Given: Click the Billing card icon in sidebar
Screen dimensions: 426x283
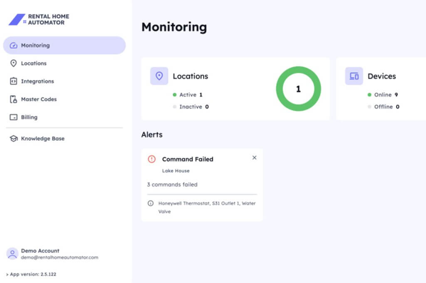Looking at the screenshot, I should (13, 117).
